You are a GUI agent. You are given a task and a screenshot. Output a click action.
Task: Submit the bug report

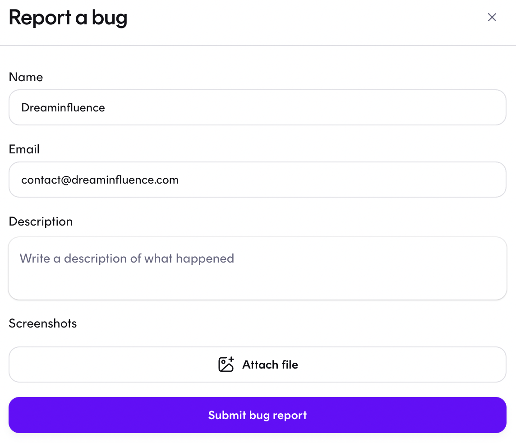click(258, 415)
